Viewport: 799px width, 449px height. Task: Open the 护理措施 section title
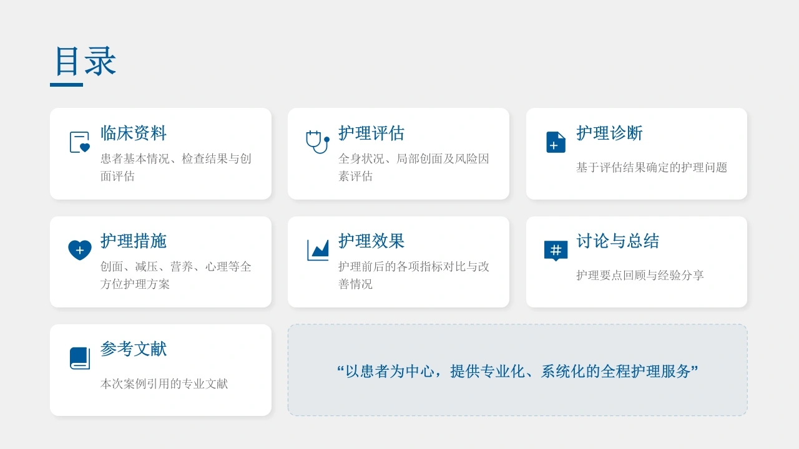click(x=134, y=241)
